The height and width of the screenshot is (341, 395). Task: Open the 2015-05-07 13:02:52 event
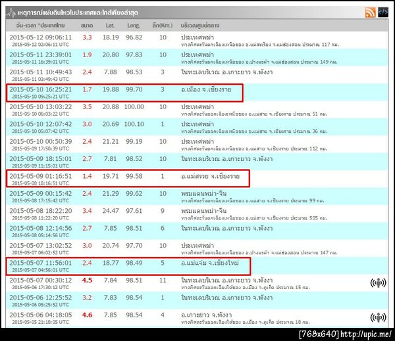196,248
